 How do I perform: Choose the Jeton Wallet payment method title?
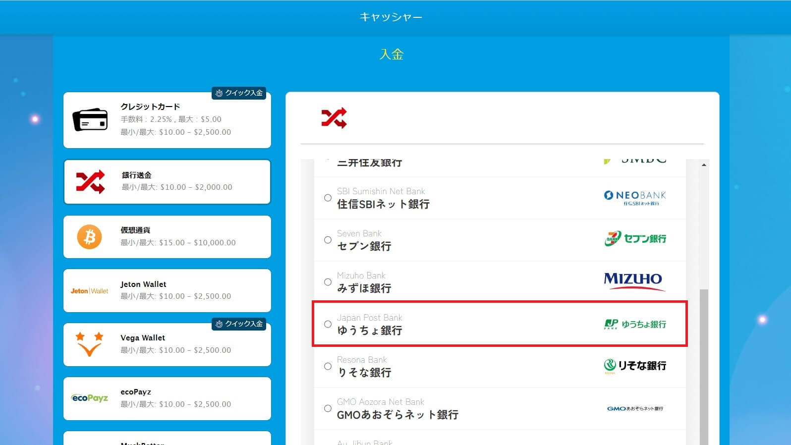[143, 284]
